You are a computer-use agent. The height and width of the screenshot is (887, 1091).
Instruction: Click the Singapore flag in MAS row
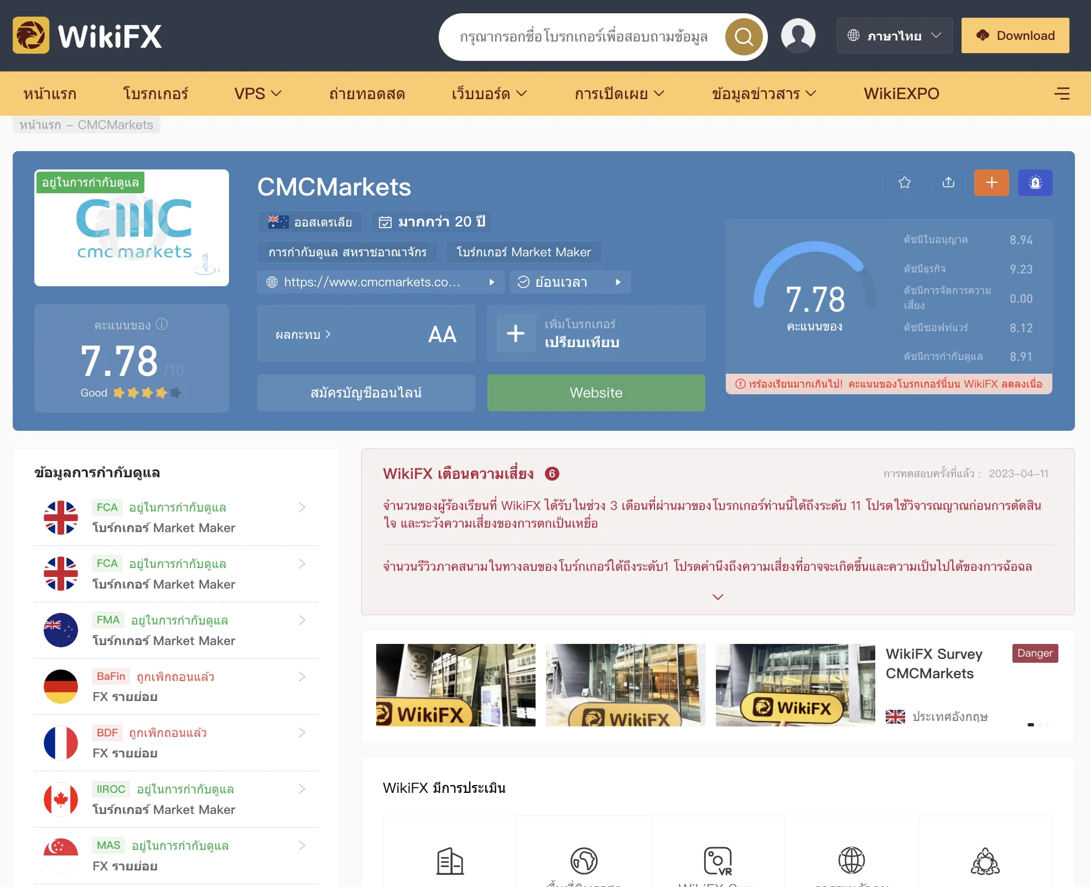[x=61, y=855]
